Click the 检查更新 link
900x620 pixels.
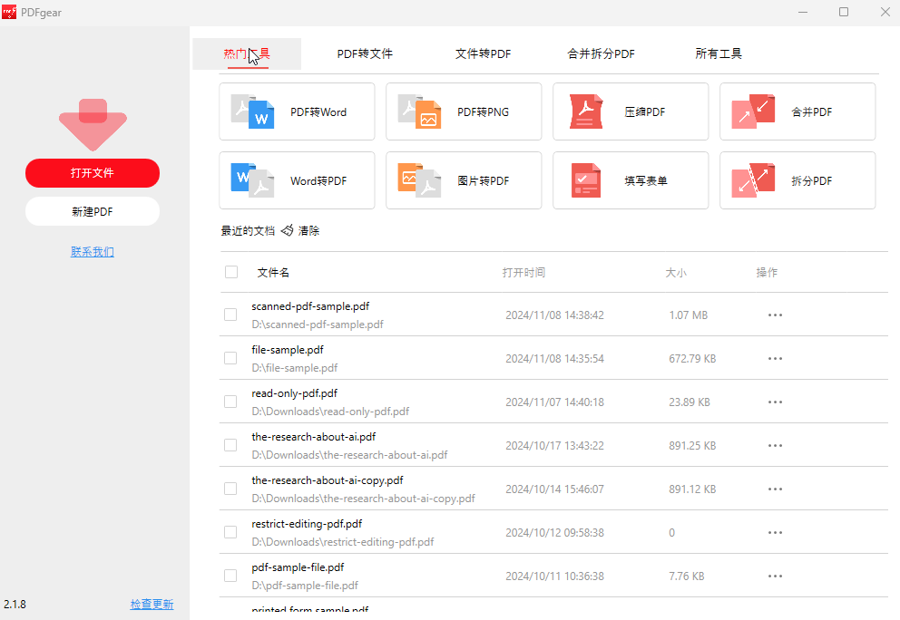152,605
